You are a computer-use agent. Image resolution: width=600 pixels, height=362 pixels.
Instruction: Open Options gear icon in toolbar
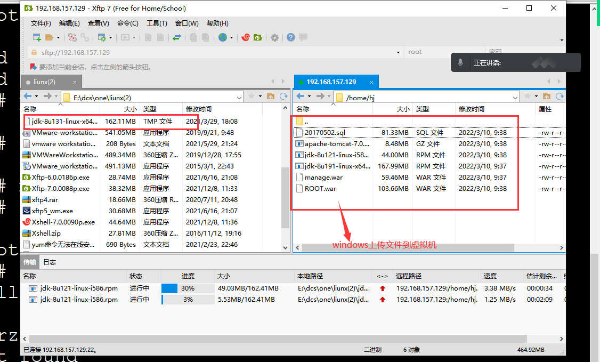(x=274, y=37)
